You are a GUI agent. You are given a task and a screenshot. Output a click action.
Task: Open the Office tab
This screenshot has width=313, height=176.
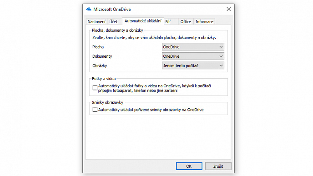tap(186, 21)
